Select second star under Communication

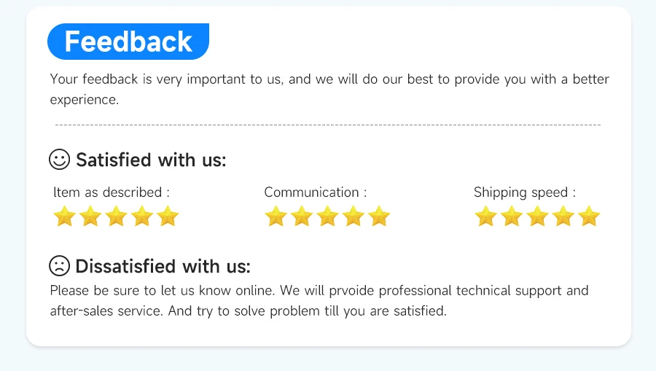point(302,216)
